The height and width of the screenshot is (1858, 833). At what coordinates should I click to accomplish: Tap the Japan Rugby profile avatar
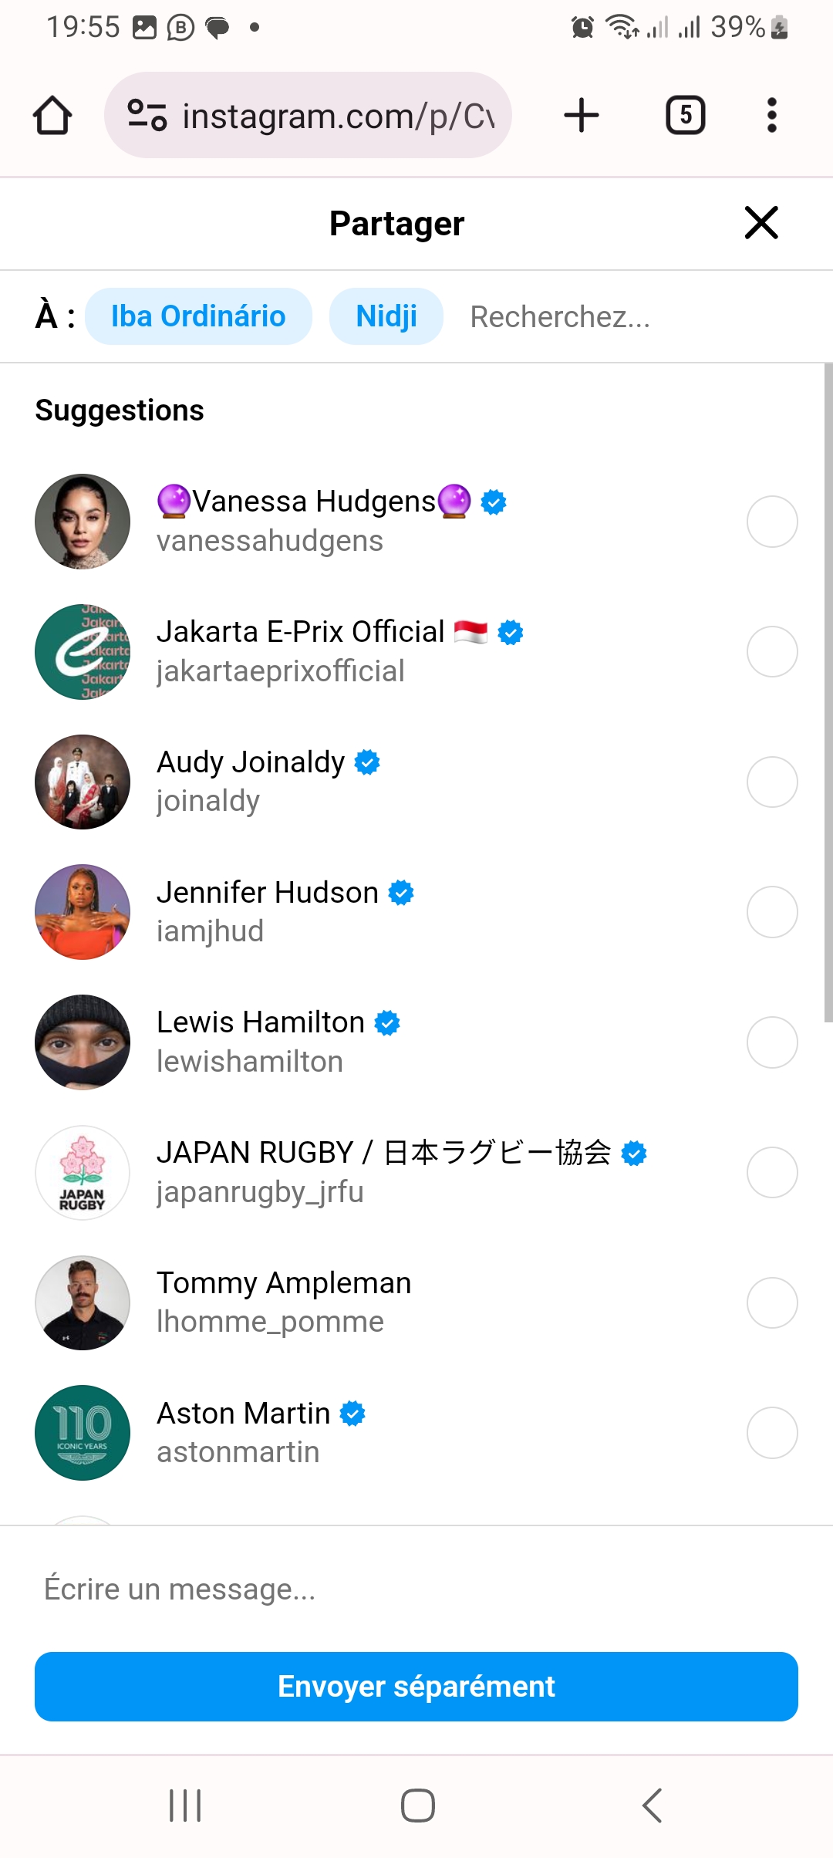click(83, 1173)
